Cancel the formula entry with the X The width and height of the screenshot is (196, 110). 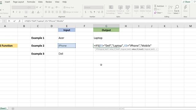[x=9, y=21]
